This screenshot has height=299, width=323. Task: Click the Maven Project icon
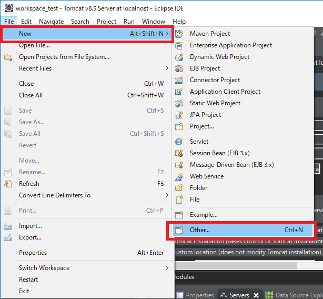pyautogui.click(x=179, y=34)
